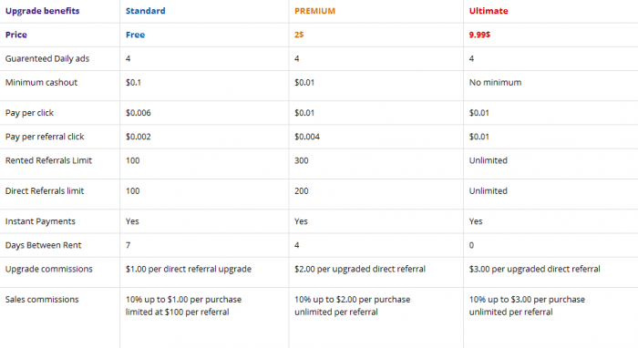Click the Upgrade benefits heading
The image size is (638, 348).
tap(42, 11)
